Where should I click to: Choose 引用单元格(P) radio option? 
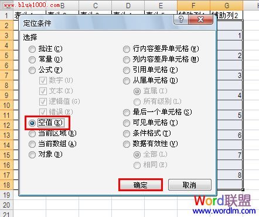[151, 70]
